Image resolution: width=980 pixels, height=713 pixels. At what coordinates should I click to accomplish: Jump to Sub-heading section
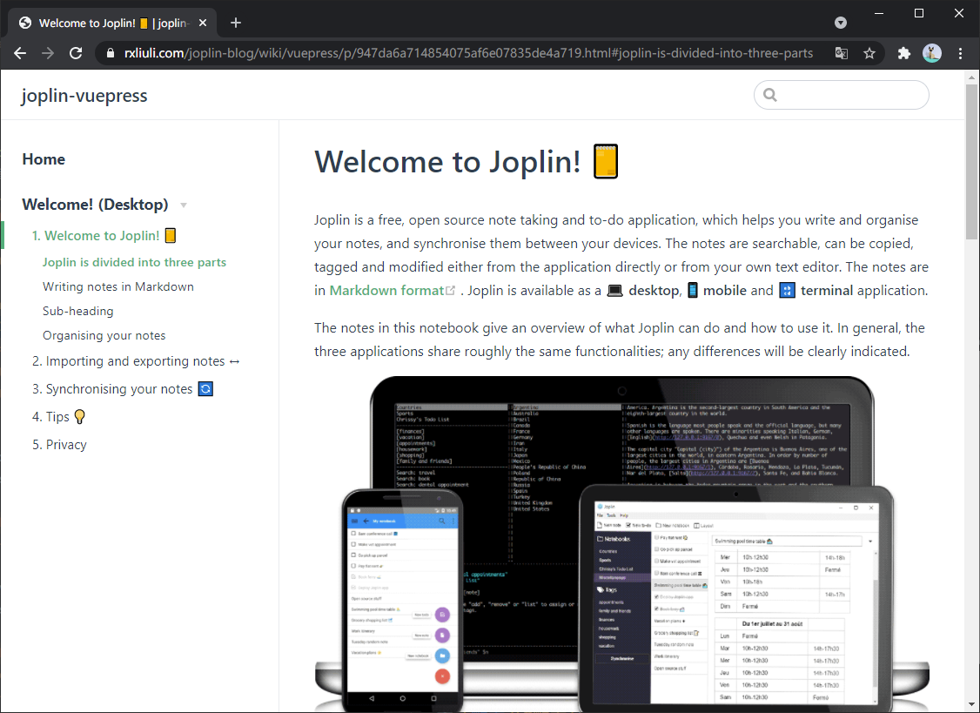pos(78,311)
